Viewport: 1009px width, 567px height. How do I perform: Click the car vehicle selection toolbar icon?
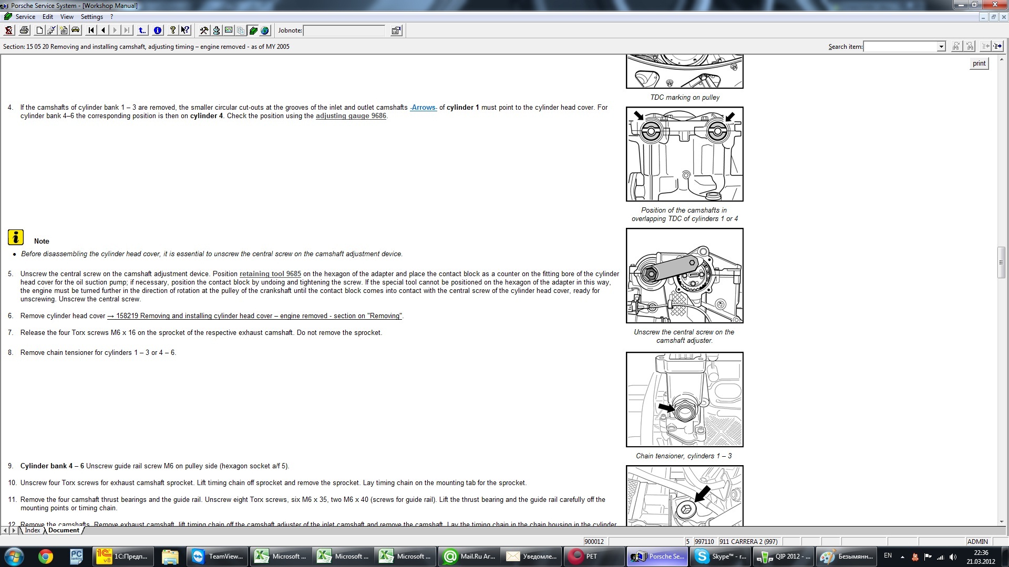(76, 30)
